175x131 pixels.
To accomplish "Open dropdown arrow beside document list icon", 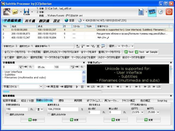I will point(147,12).
